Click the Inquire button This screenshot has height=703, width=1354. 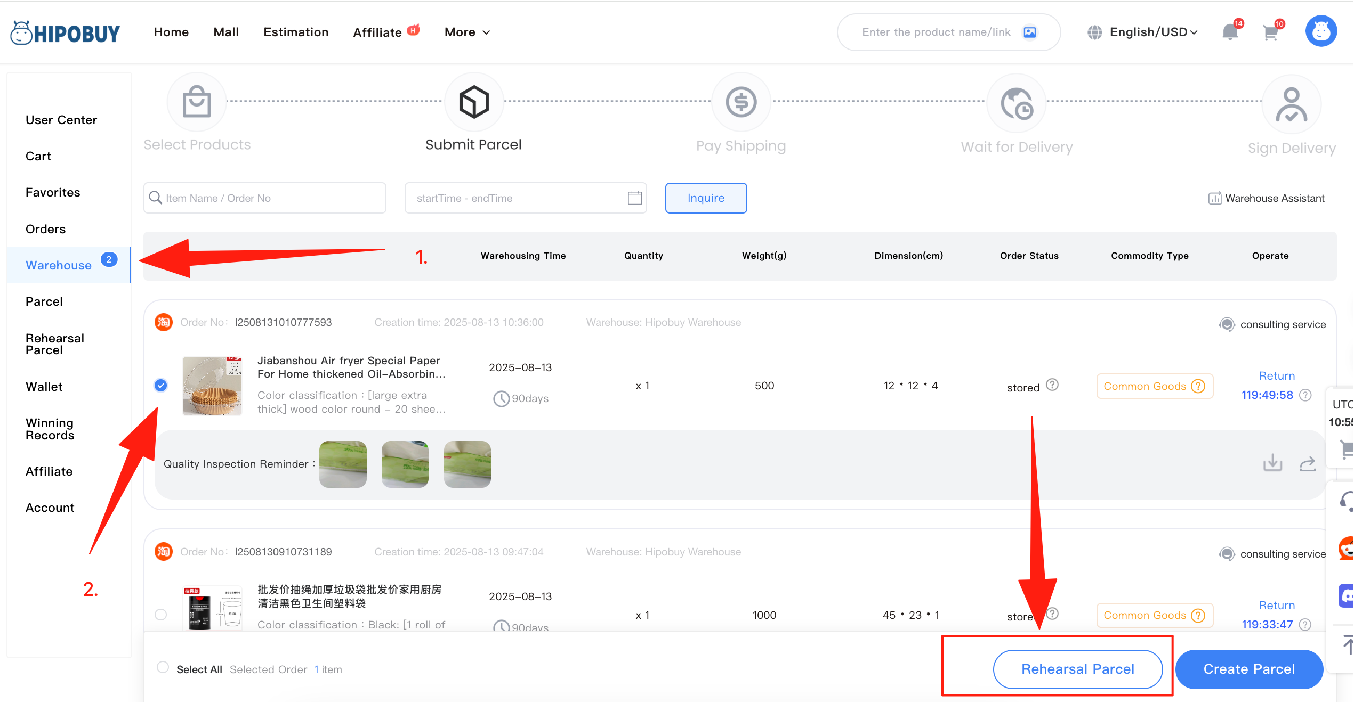pos(706,198)
